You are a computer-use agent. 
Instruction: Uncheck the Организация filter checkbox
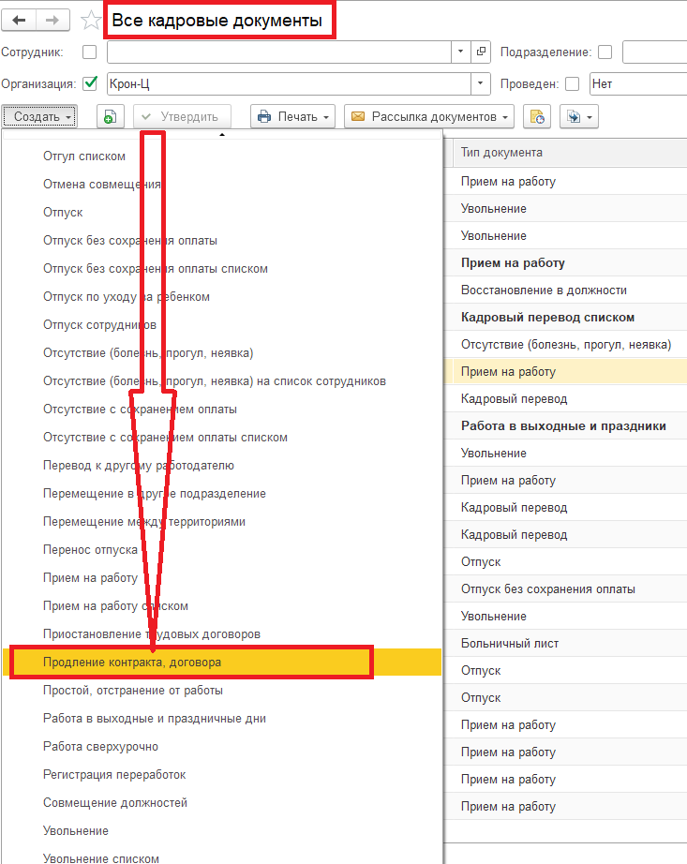click(90, 83)
